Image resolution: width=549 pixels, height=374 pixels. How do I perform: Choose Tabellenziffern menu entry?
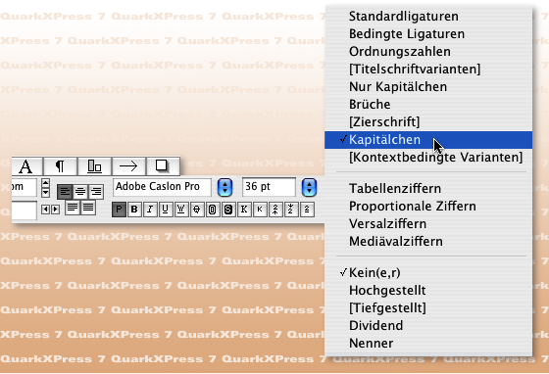click(428, 189)
